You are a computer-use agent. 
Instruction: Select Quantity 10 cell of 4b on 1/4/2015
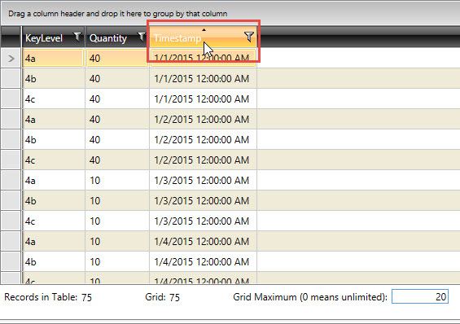pyautogui.click(x=117, y=261)
